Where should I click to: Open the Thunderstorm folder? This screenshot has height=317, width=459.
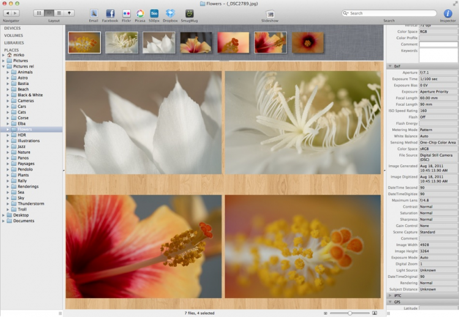tap(31, 204)
